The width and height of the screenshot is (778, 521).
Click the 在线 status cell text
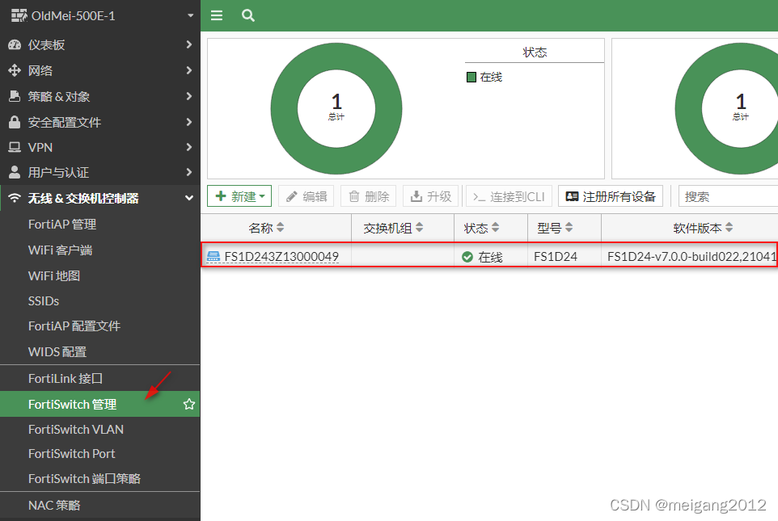[x=490, y=257]
